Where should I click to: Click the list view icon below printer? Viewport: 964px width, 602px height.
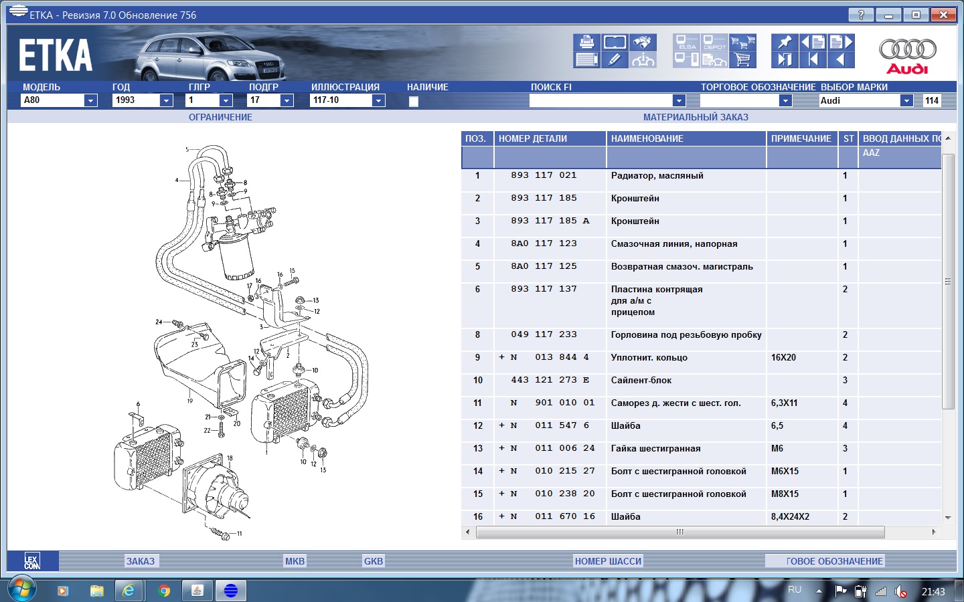(586, 60)
